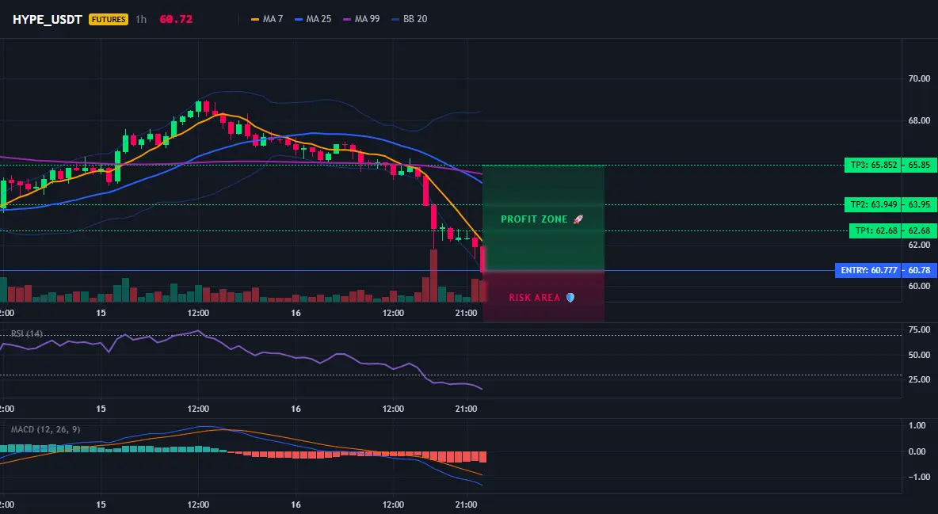Click the RSI (14) indicator label

pyautogui.click(x=27, y=333)
